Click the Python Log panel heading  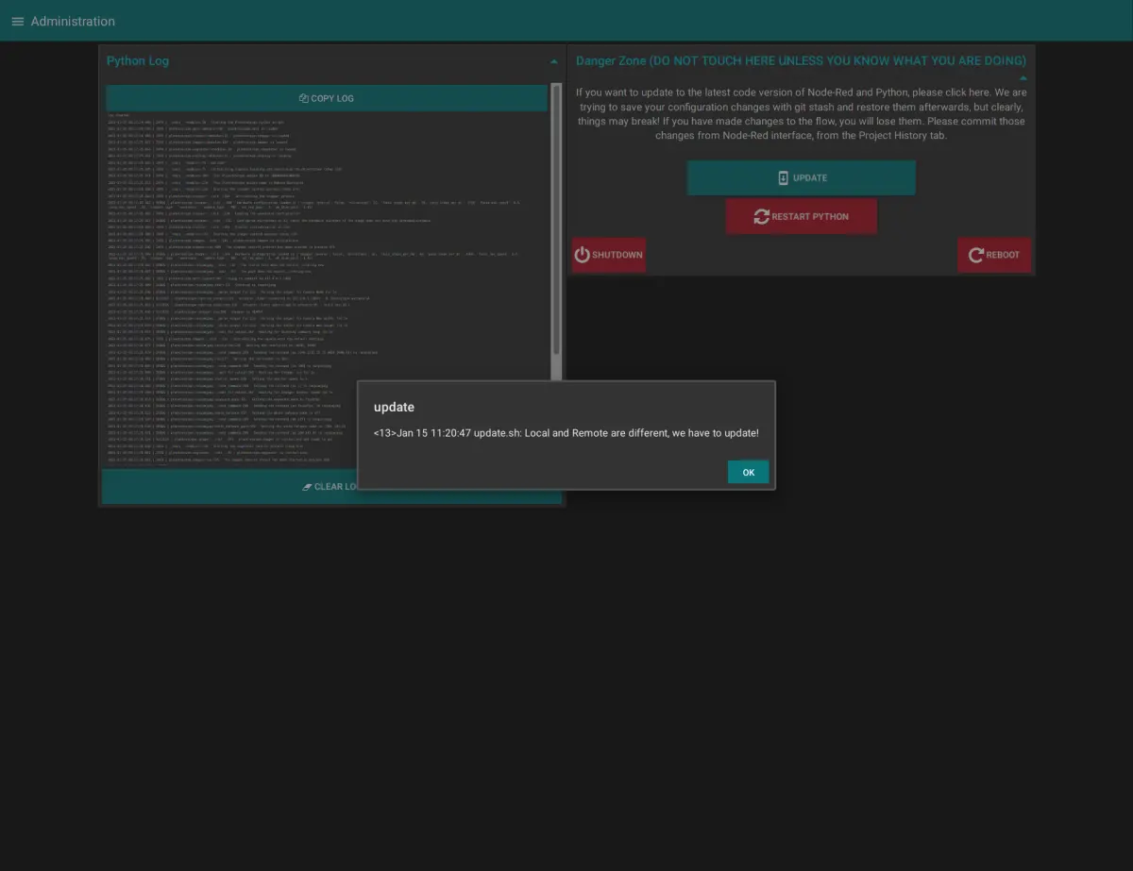138,61
